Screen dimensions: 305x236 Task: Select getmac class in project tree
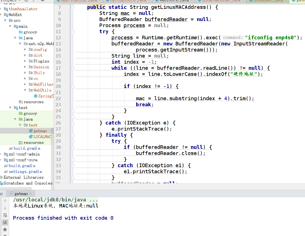pyautogui.click(x=40, y=131)
